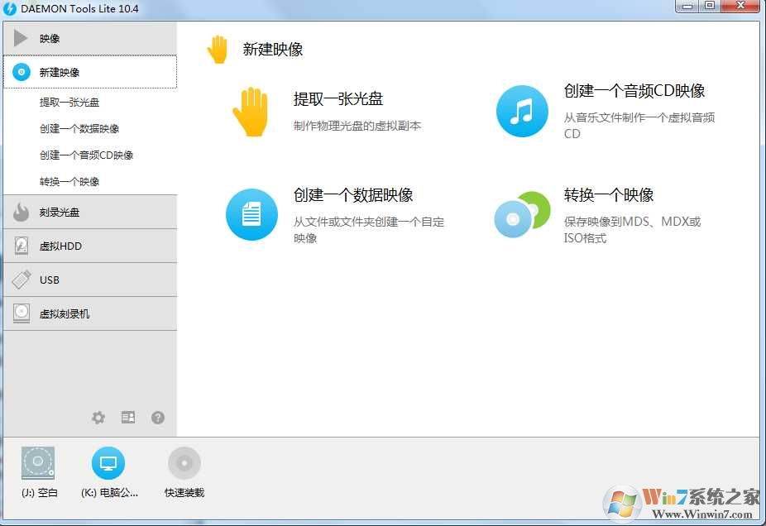Select the (J:) 空白 virtual drive icon

tap(38, 463)
